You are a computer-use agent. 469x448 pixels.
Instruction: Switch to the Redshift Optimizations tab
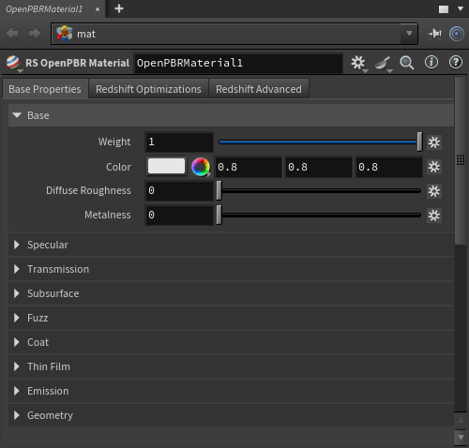click(148, 89)
